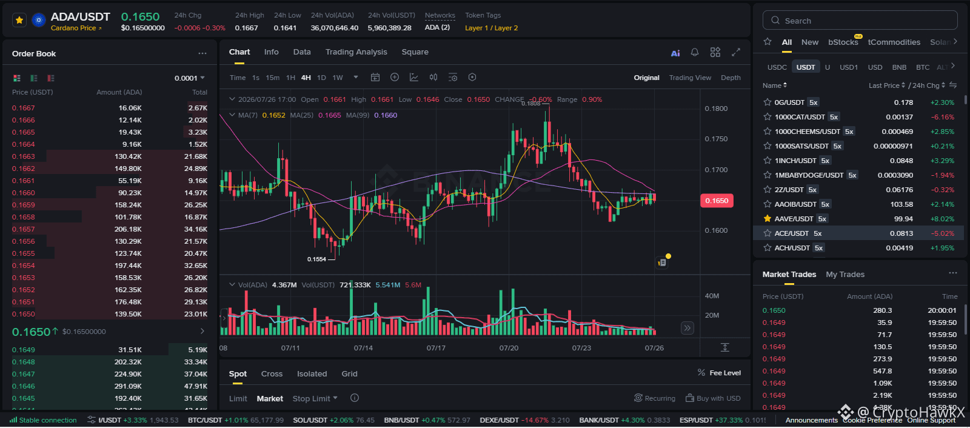Sort pairs by Last Price
This screenshot has width=970, height=428.
tap(887, 85)
